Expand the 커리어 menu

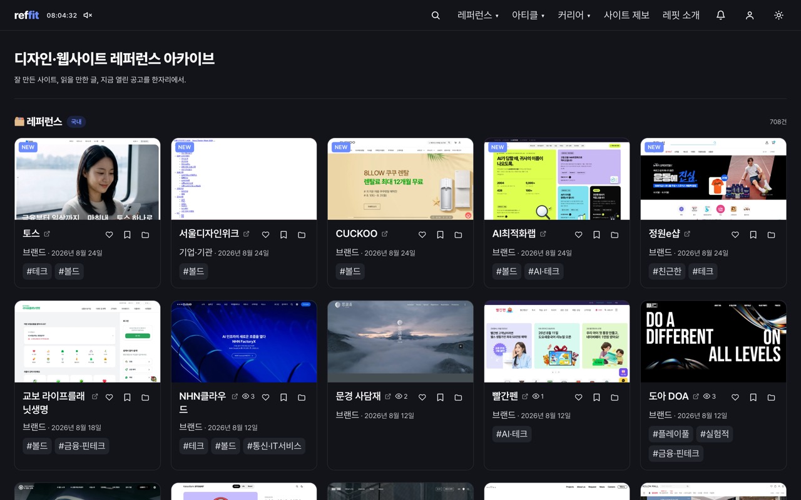pos(574,15)
